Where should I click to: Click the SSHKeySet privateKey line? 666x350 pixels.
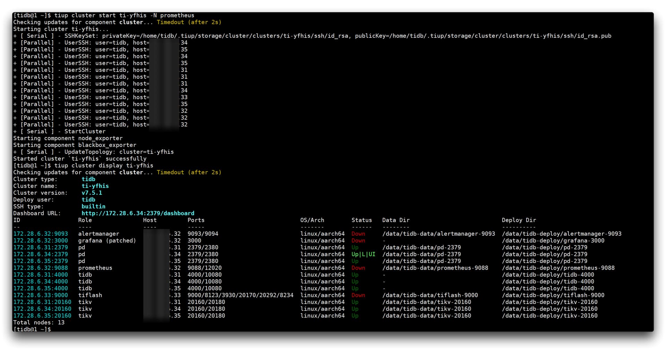(x=312, y=36)
